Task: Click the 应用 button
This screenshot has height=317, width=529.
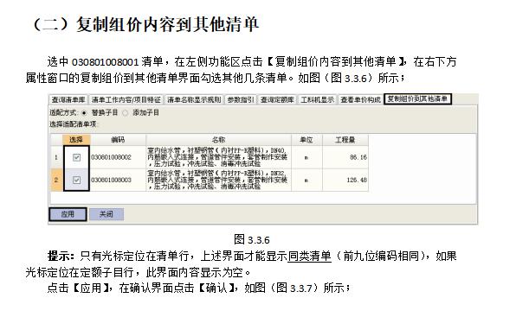Action: (x=68, y=214)
